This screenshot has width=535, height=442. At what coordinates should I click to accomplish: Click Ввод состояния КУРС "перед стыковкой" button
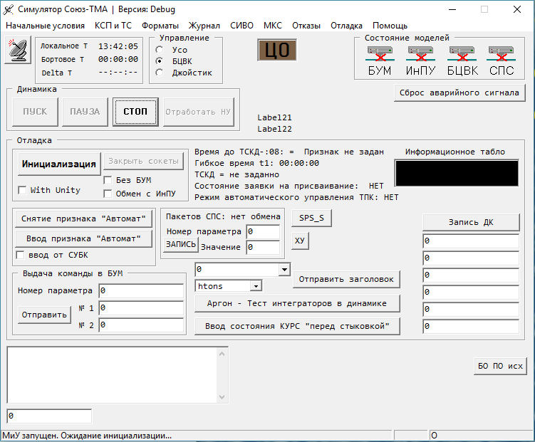(x=297, y=326)
